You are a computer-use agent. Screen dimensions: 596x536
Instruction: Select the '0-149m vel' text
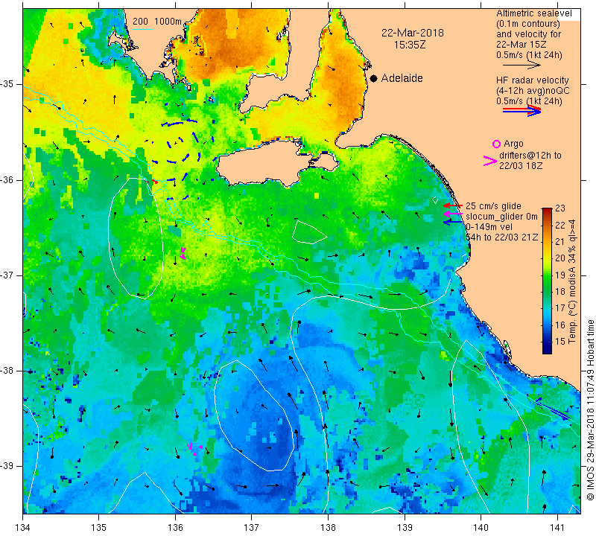pos(489,227)
